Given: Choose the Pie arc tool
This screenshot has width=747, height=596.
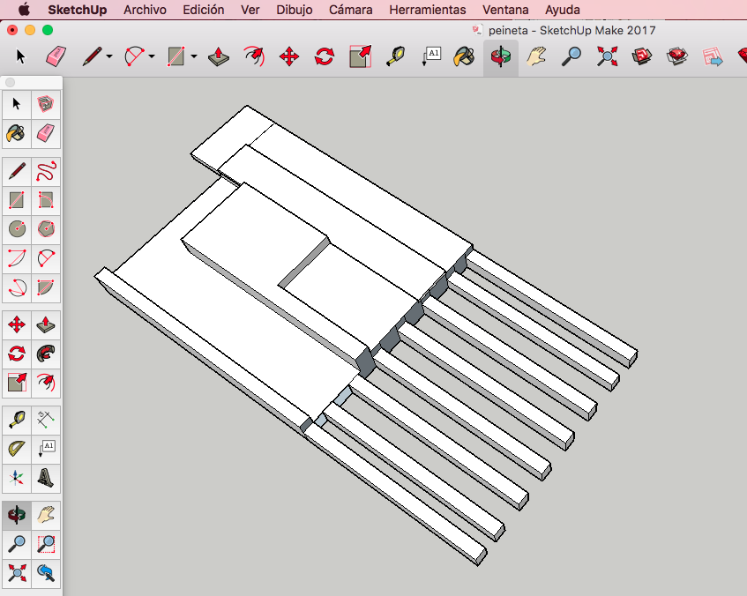Looking at the screenshot, I should (46, 287).
